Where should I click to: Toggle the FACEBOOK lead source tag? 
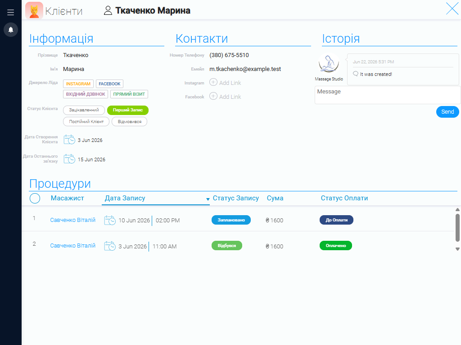click(109, 84)
